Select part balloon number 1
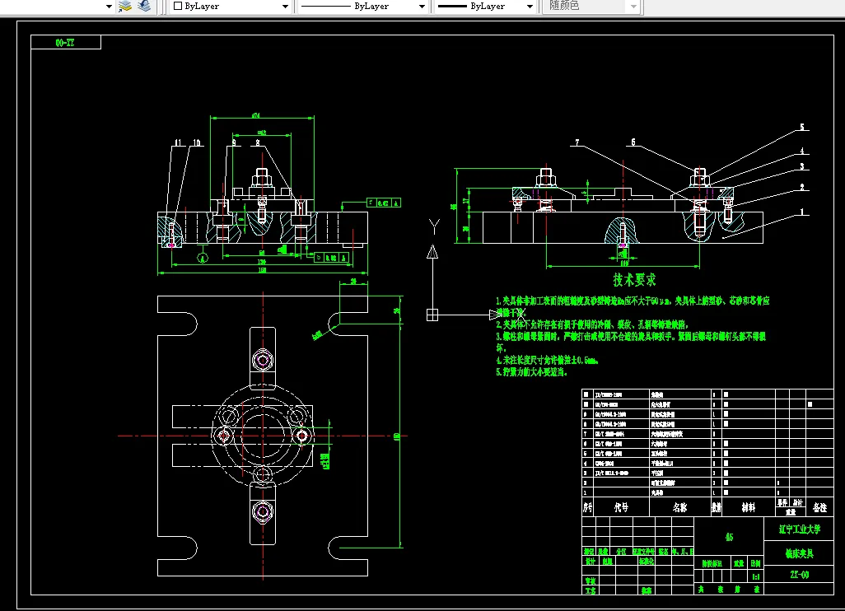 [802, 212]
